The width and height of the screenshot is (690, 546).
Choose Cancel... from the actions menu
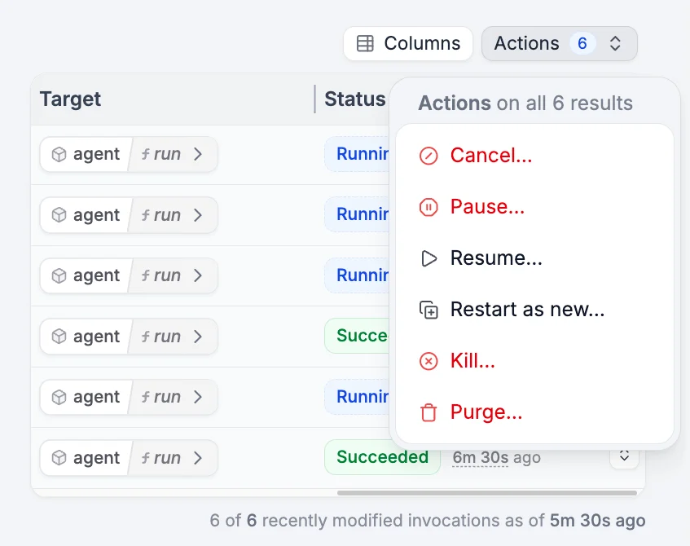534,156
